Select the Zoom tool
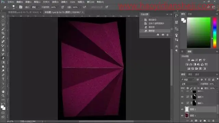The width and height of the screenshot is (219, 123). tap(3, 96)
